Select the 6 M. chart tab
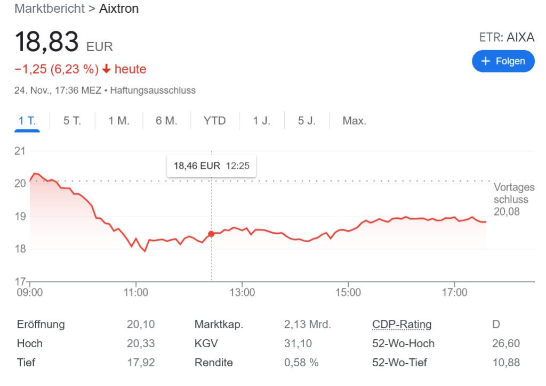The image size is (546, 386). [166, 121]
